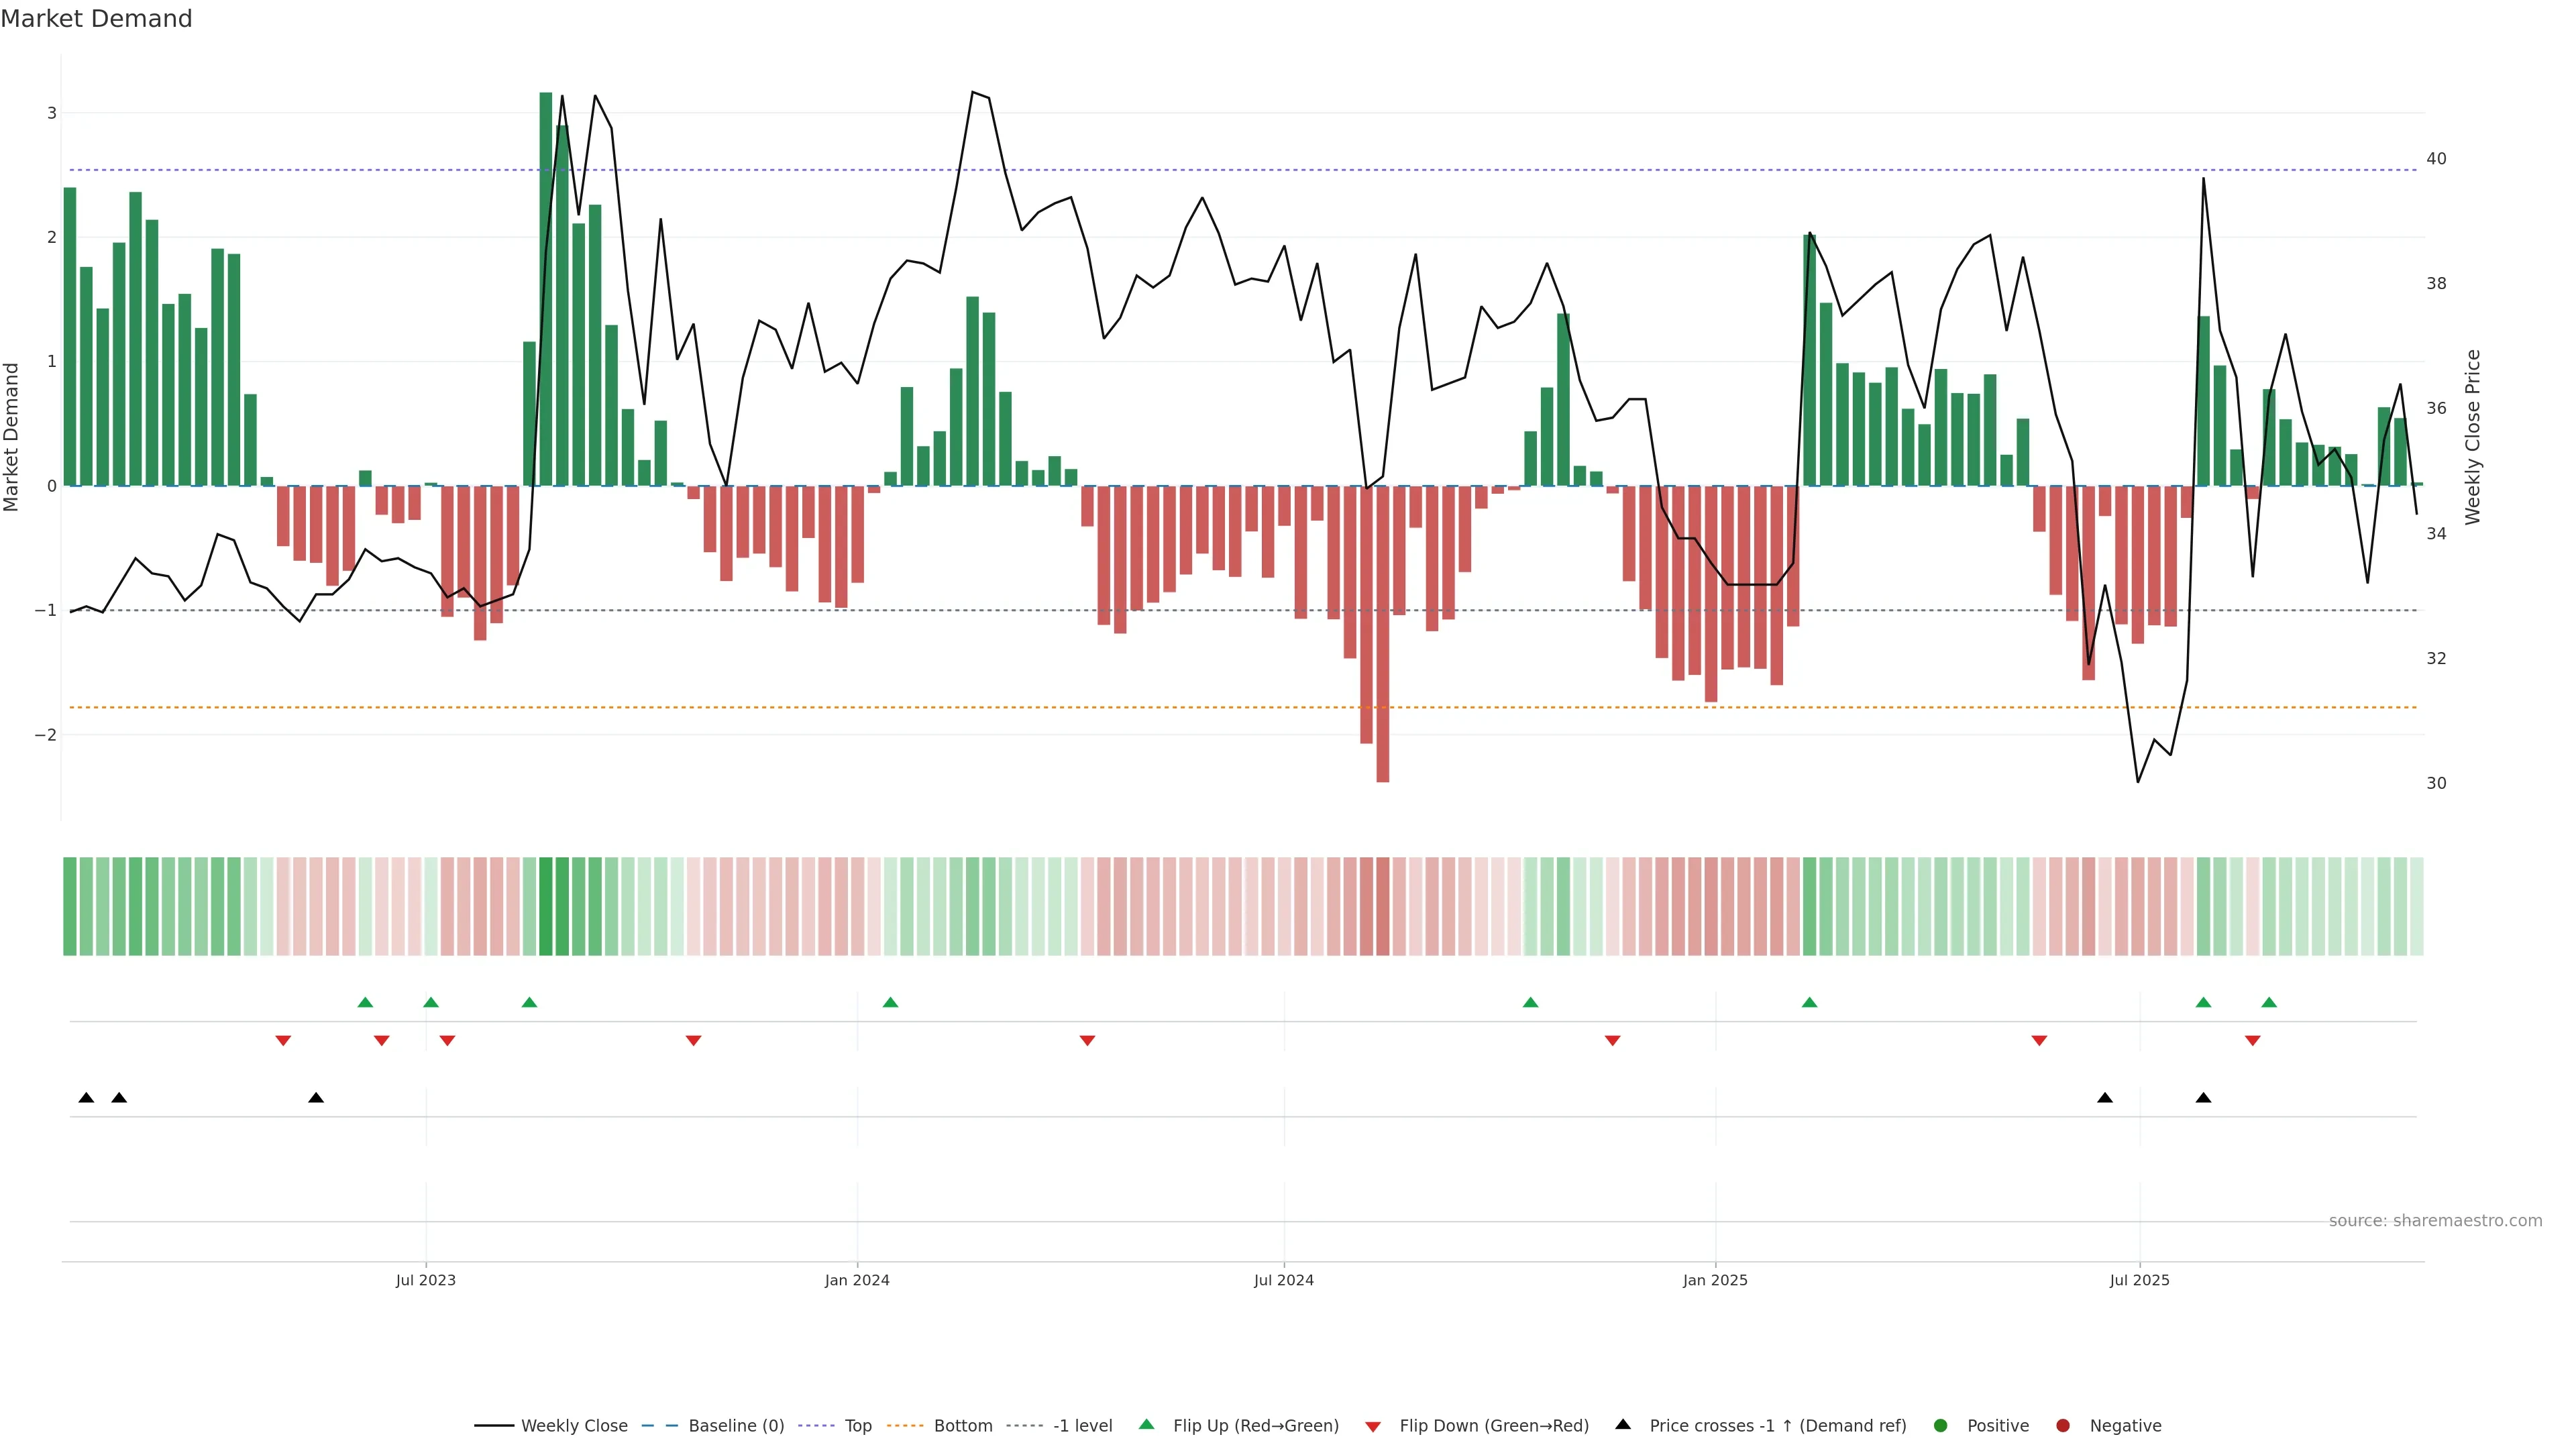The height and width of the screenshot is (1449, 2576).
Task: Select the leftmost green Flip Up marker
Action: [x=365, y=1003]
